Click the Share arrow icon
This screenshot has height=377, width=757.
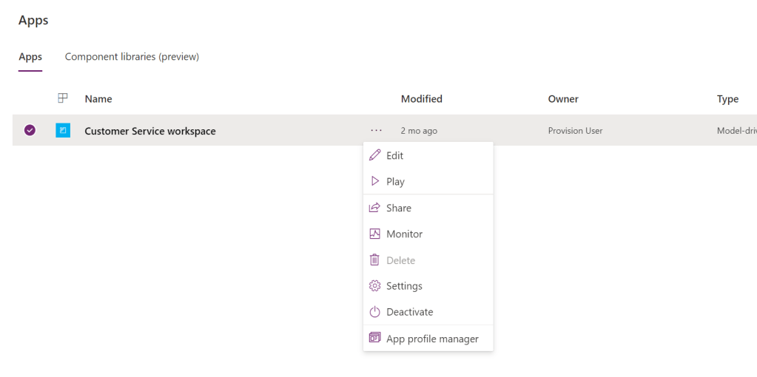click(x=374, y=208)
